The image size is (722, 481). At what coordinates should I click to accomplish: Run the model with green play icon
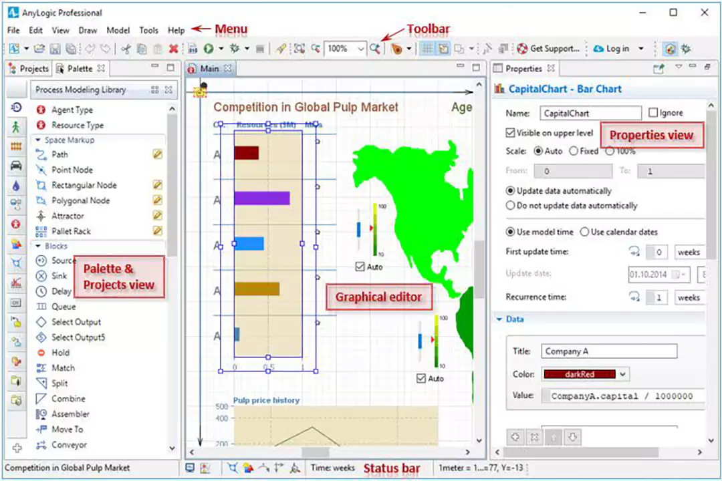click(x=209, y=48)
